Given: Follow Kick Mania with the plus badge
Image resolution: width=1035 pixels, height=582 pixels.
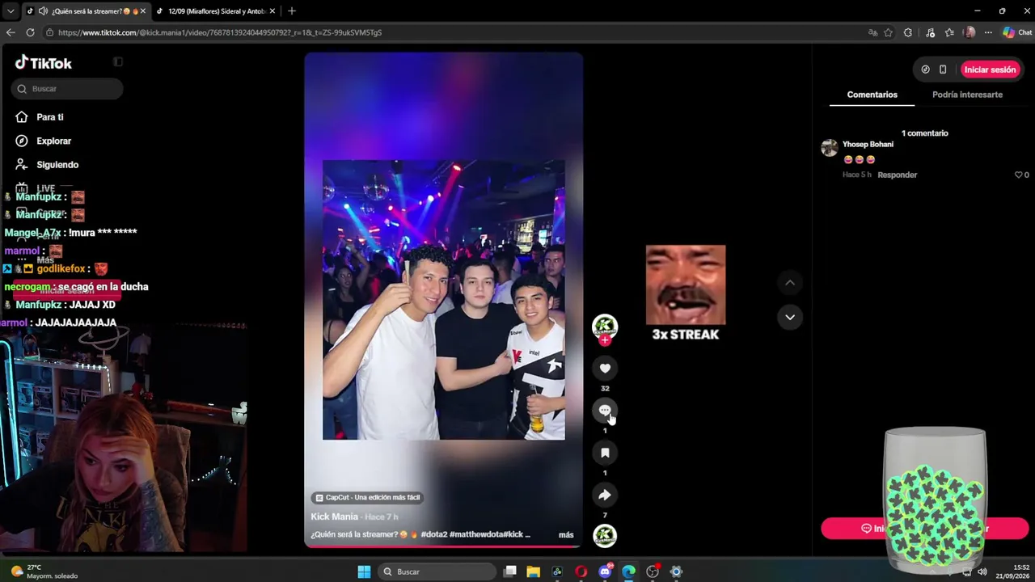Looking at the screenshot, I should [x=605, y=340].
